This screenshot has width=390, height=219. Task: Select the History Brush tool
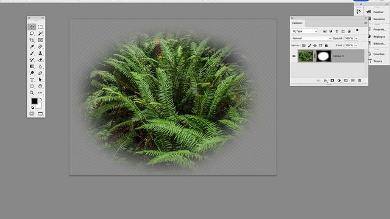[x=32, y=60]
